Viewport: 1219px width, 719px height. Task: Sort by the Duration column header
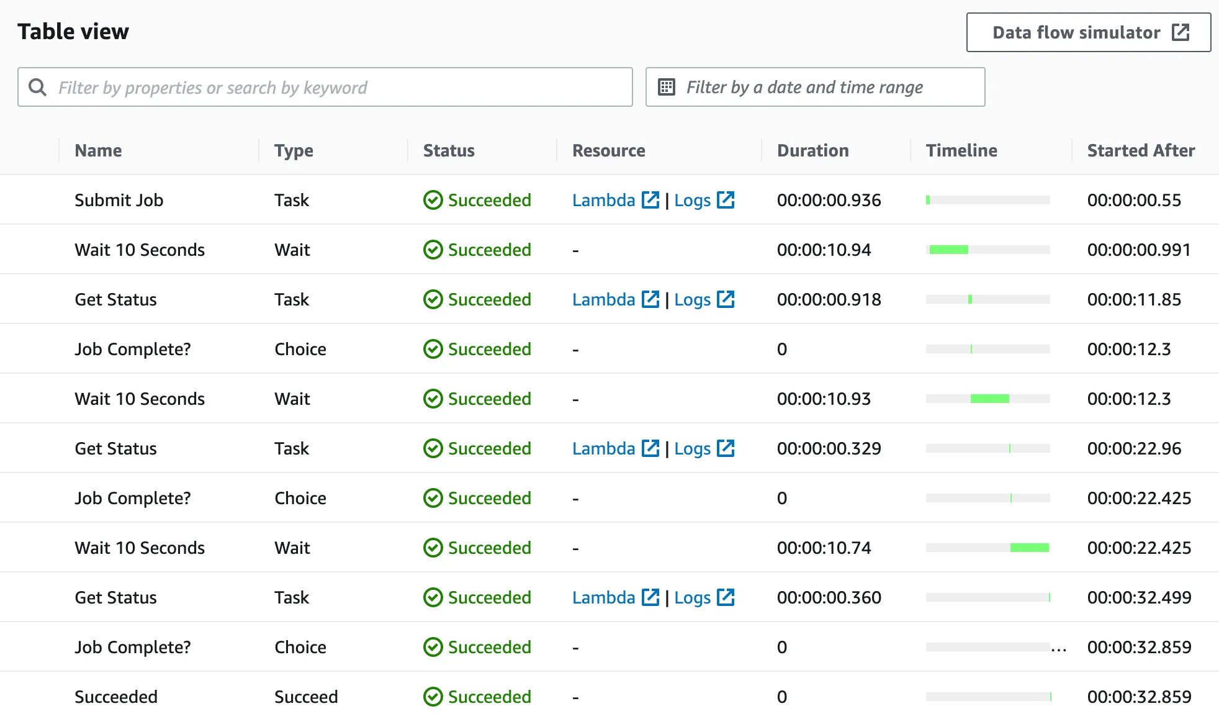(812, 150)
